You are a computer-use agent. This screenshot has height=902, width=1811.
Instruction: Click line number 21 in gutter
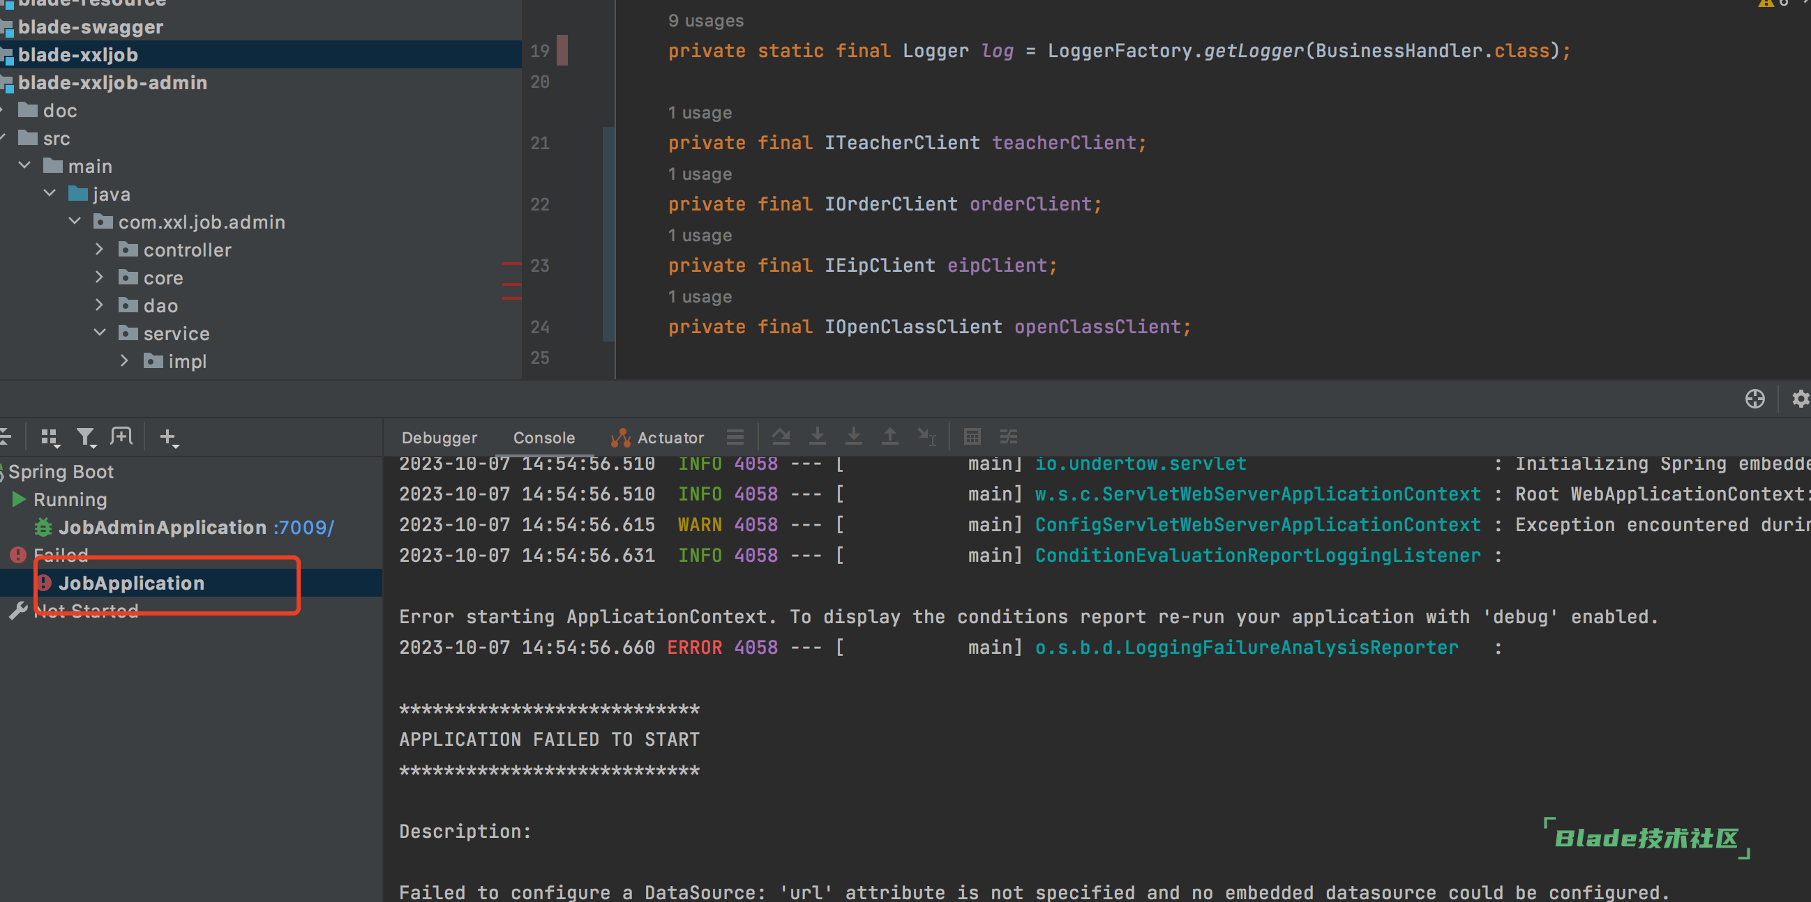[x=540, y=144]
